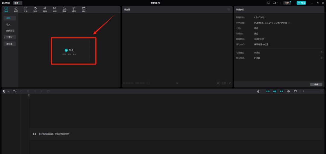Click the undo arrow in timeline toolbar
Viewport: 326px width, 154px height.
tap(14, 91)
